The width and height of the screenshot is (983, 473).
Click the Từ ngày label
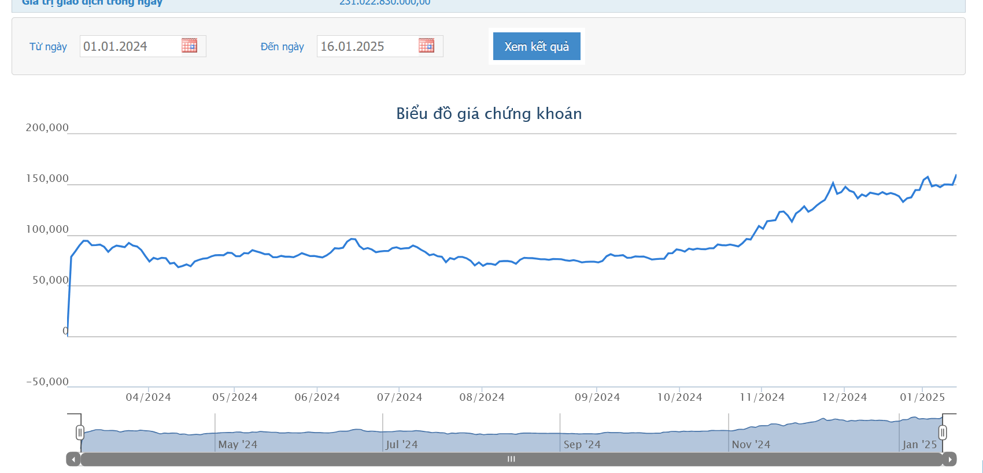click(48, 47)
